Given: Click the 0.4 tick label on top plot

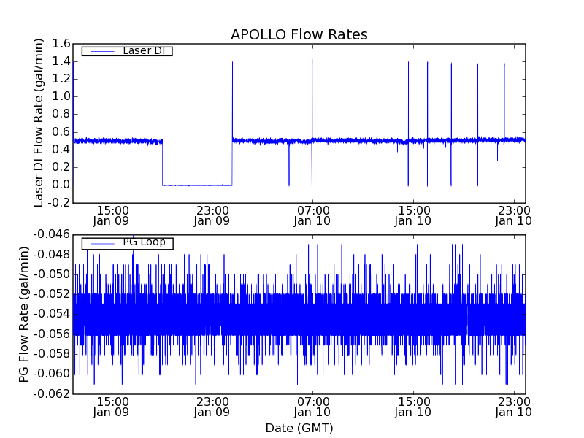Looking at the screenshot, I should click(61, 150).
